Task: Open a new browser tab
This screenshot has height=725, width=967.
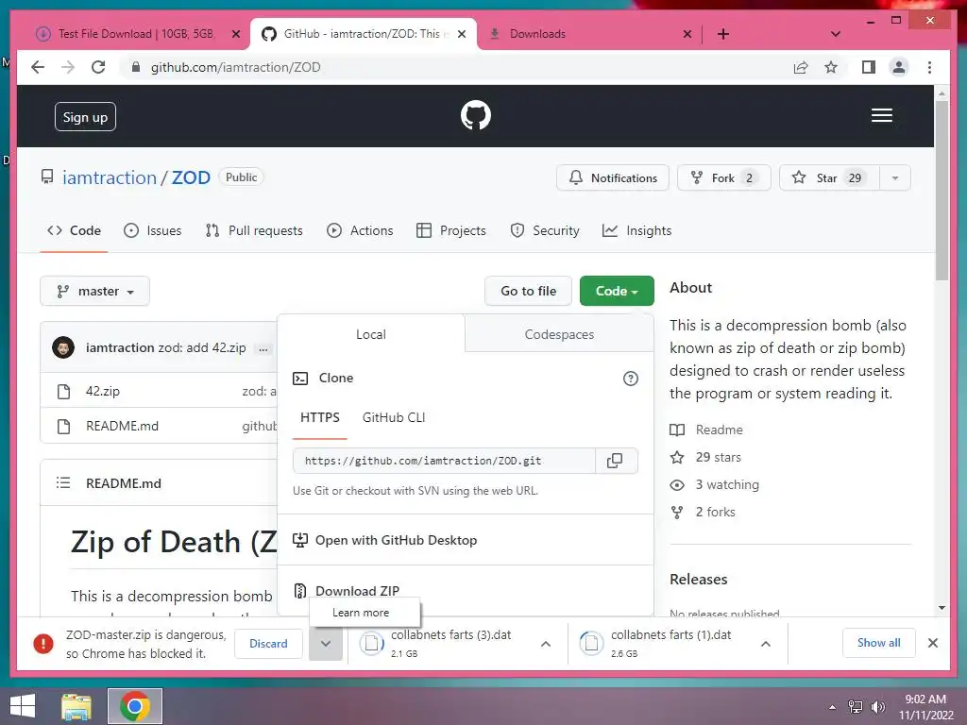Action: (722, 34)
